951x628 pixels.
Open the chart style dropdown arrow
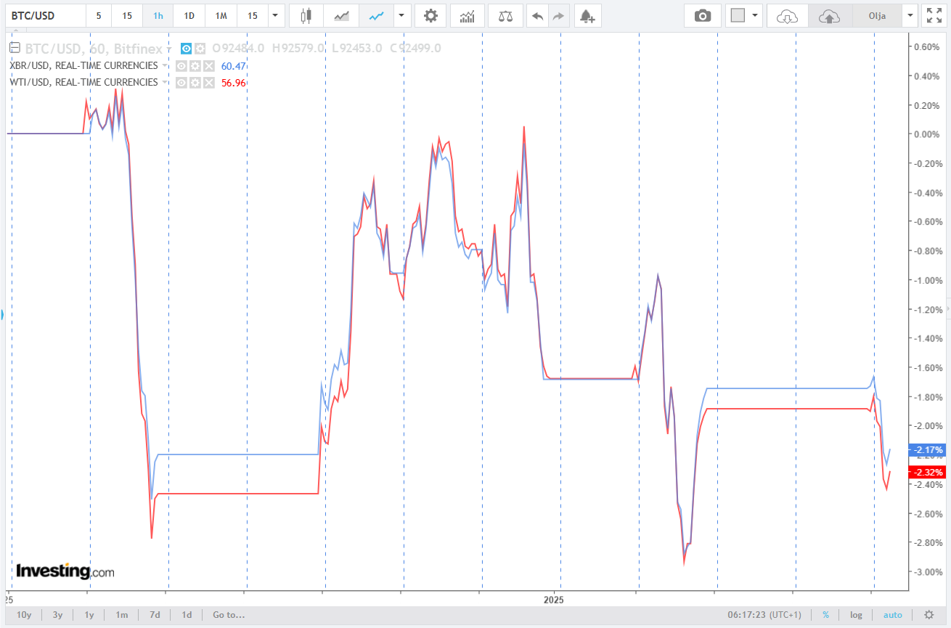401,15
